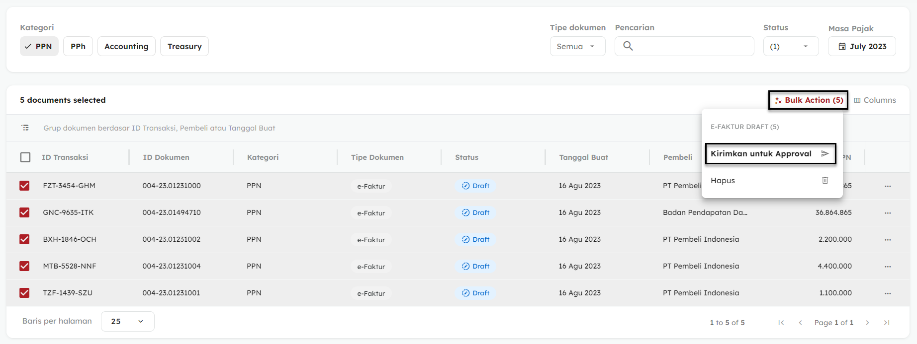The width and height of the screenshot is (917, 344).
Task: Uncheck the FZT-3454-GHM row checkbox
Action: 24,186
